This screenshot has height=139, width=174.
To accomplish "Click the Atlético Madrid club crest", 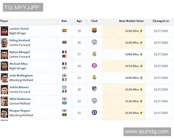I will point(94,89).
